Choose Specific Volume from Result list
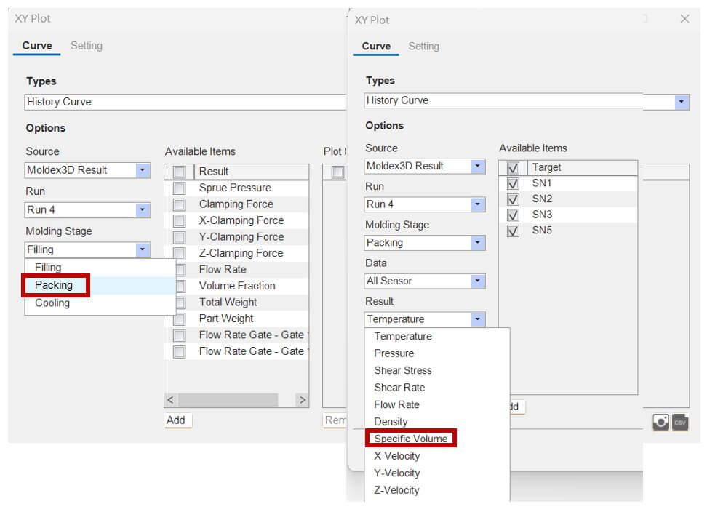 (x=411, y=439)
